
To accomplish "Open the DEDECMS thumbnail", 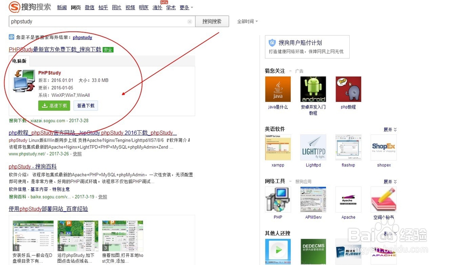I will (313, 251).
